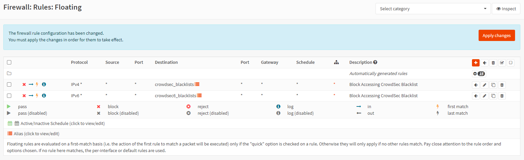
Task: Click the Description help question icon
Action: [x=375, y=62]
